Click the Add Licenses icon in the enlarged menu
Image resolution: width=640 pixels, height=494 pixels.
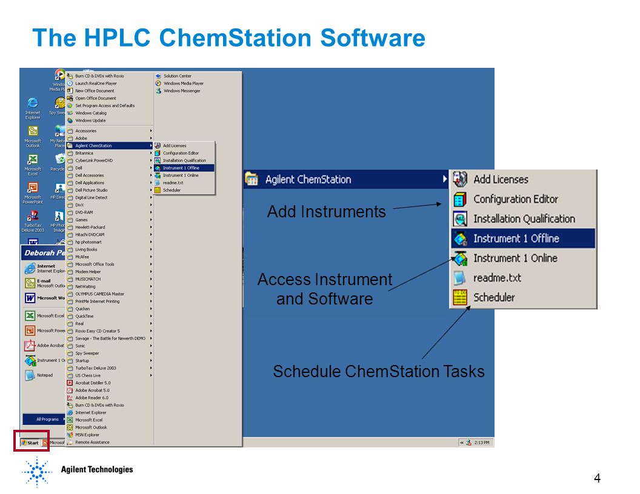pos(459,179)
